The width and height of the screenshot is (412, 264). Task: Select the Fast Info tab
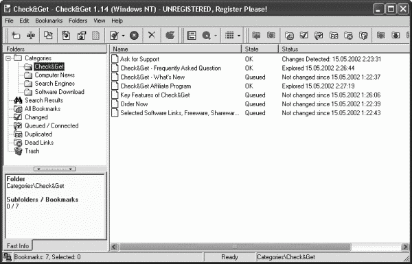click(18, 245)
